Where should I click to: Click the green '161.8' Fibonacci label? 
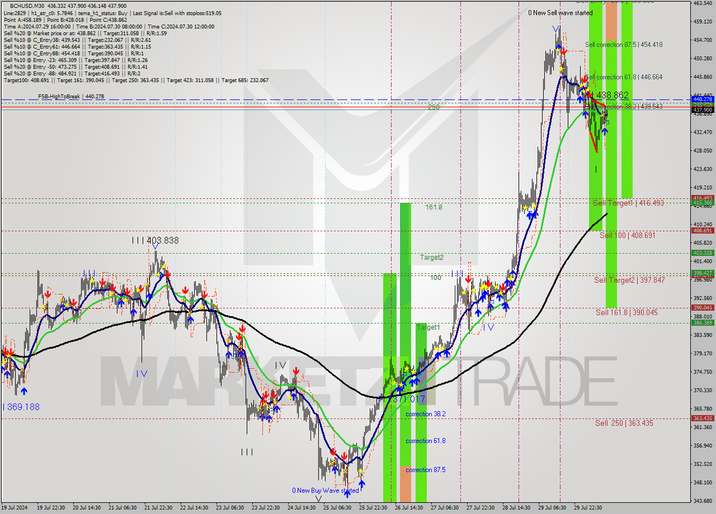pos(434,207)
